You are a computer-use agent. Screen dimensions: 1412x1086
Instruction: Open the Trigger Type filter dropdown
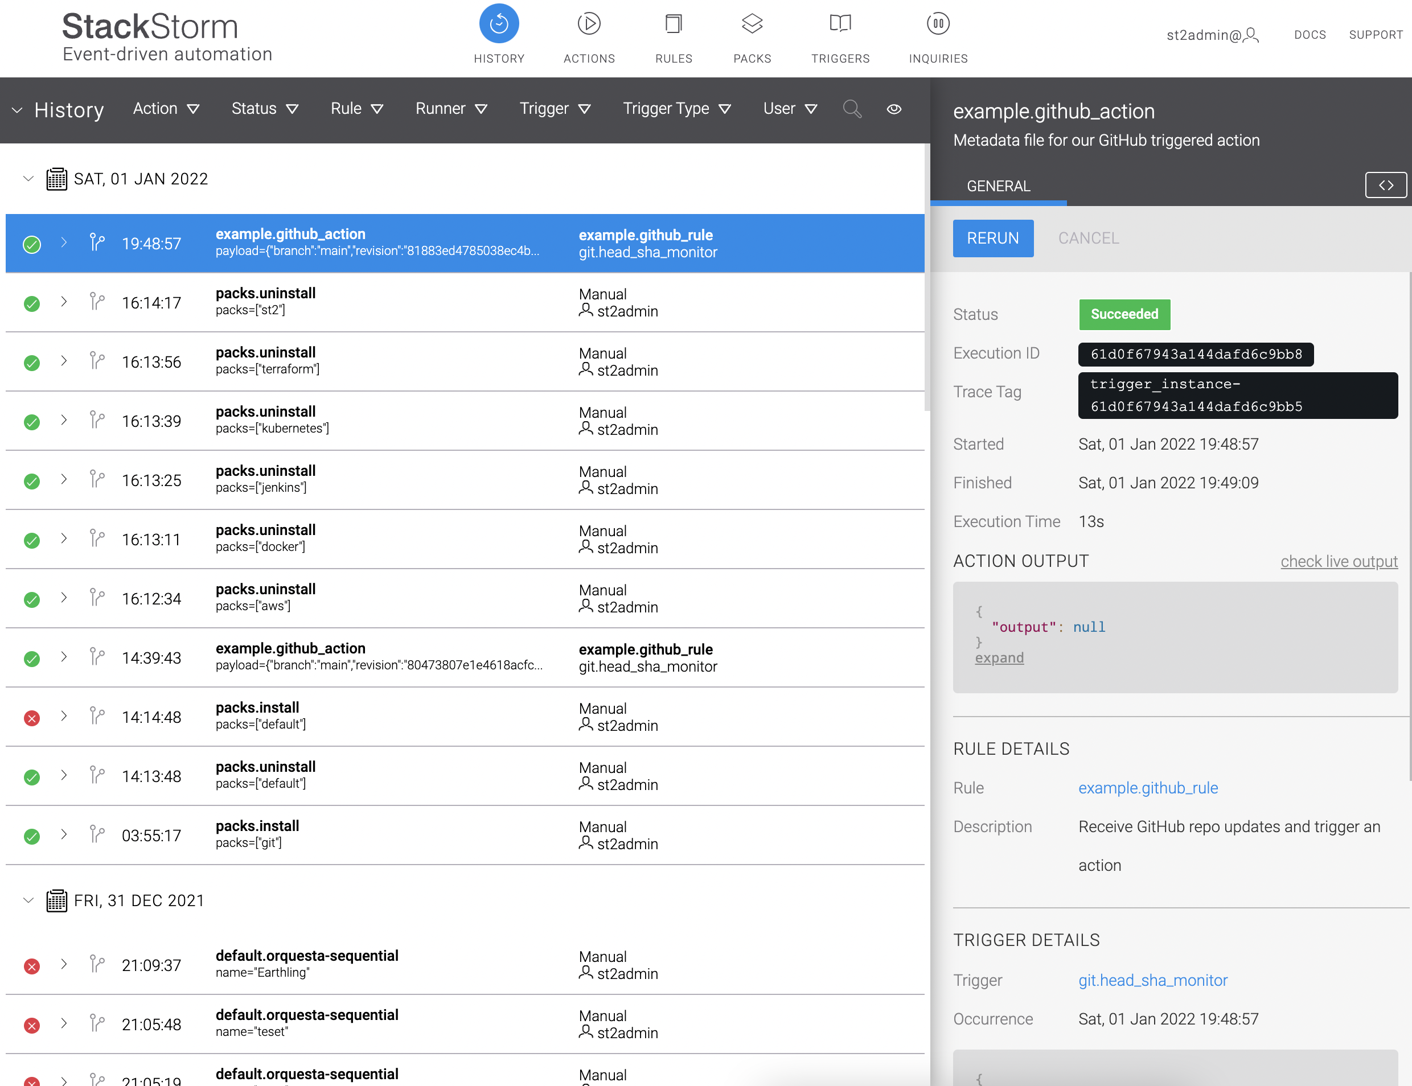[676, 109]
